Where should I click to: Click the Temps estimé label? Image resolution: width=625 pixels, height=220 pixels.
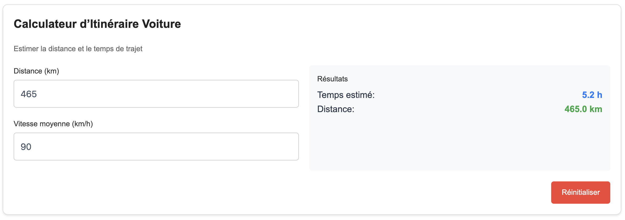pyautogui.click(x=346, y=95)
